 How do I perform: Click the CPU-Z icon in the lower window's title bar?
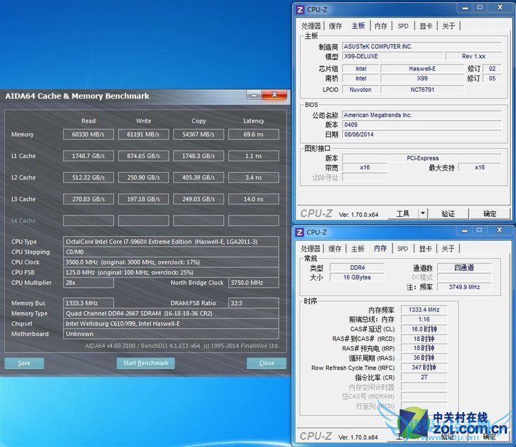[299, 232]
